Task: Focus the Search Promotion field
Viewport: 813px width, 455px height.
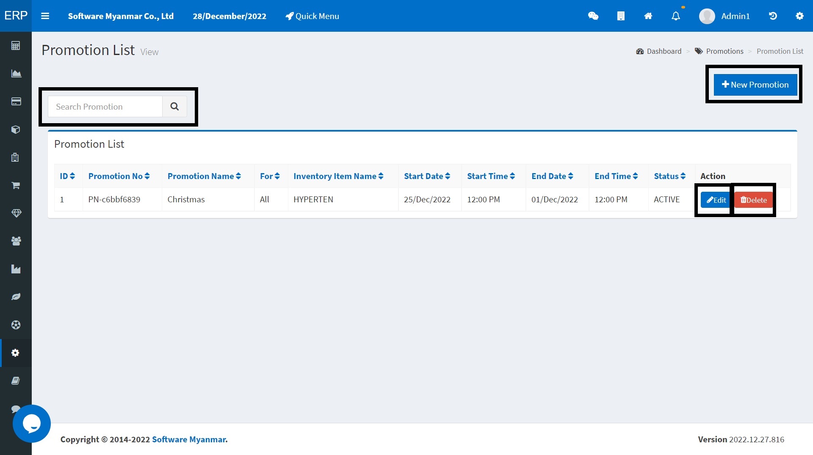Action: click(x=105, y=106)
